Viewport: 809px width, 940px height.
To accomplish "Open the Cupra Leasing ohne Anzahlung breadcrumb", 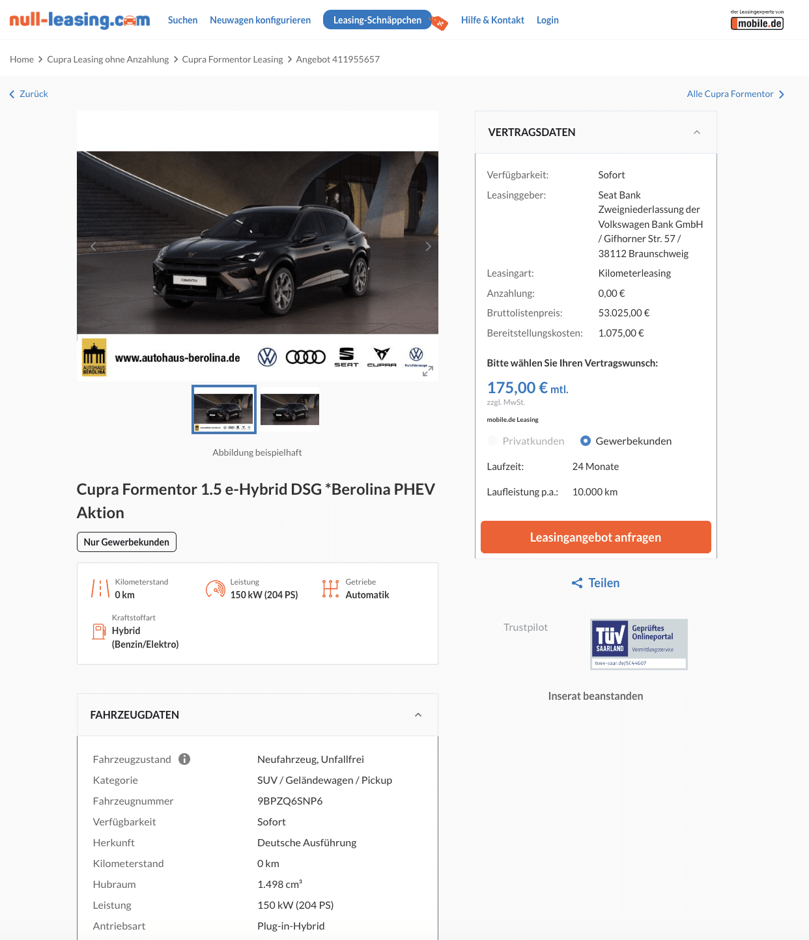I will pyautogui.click(x=107, y=59).
